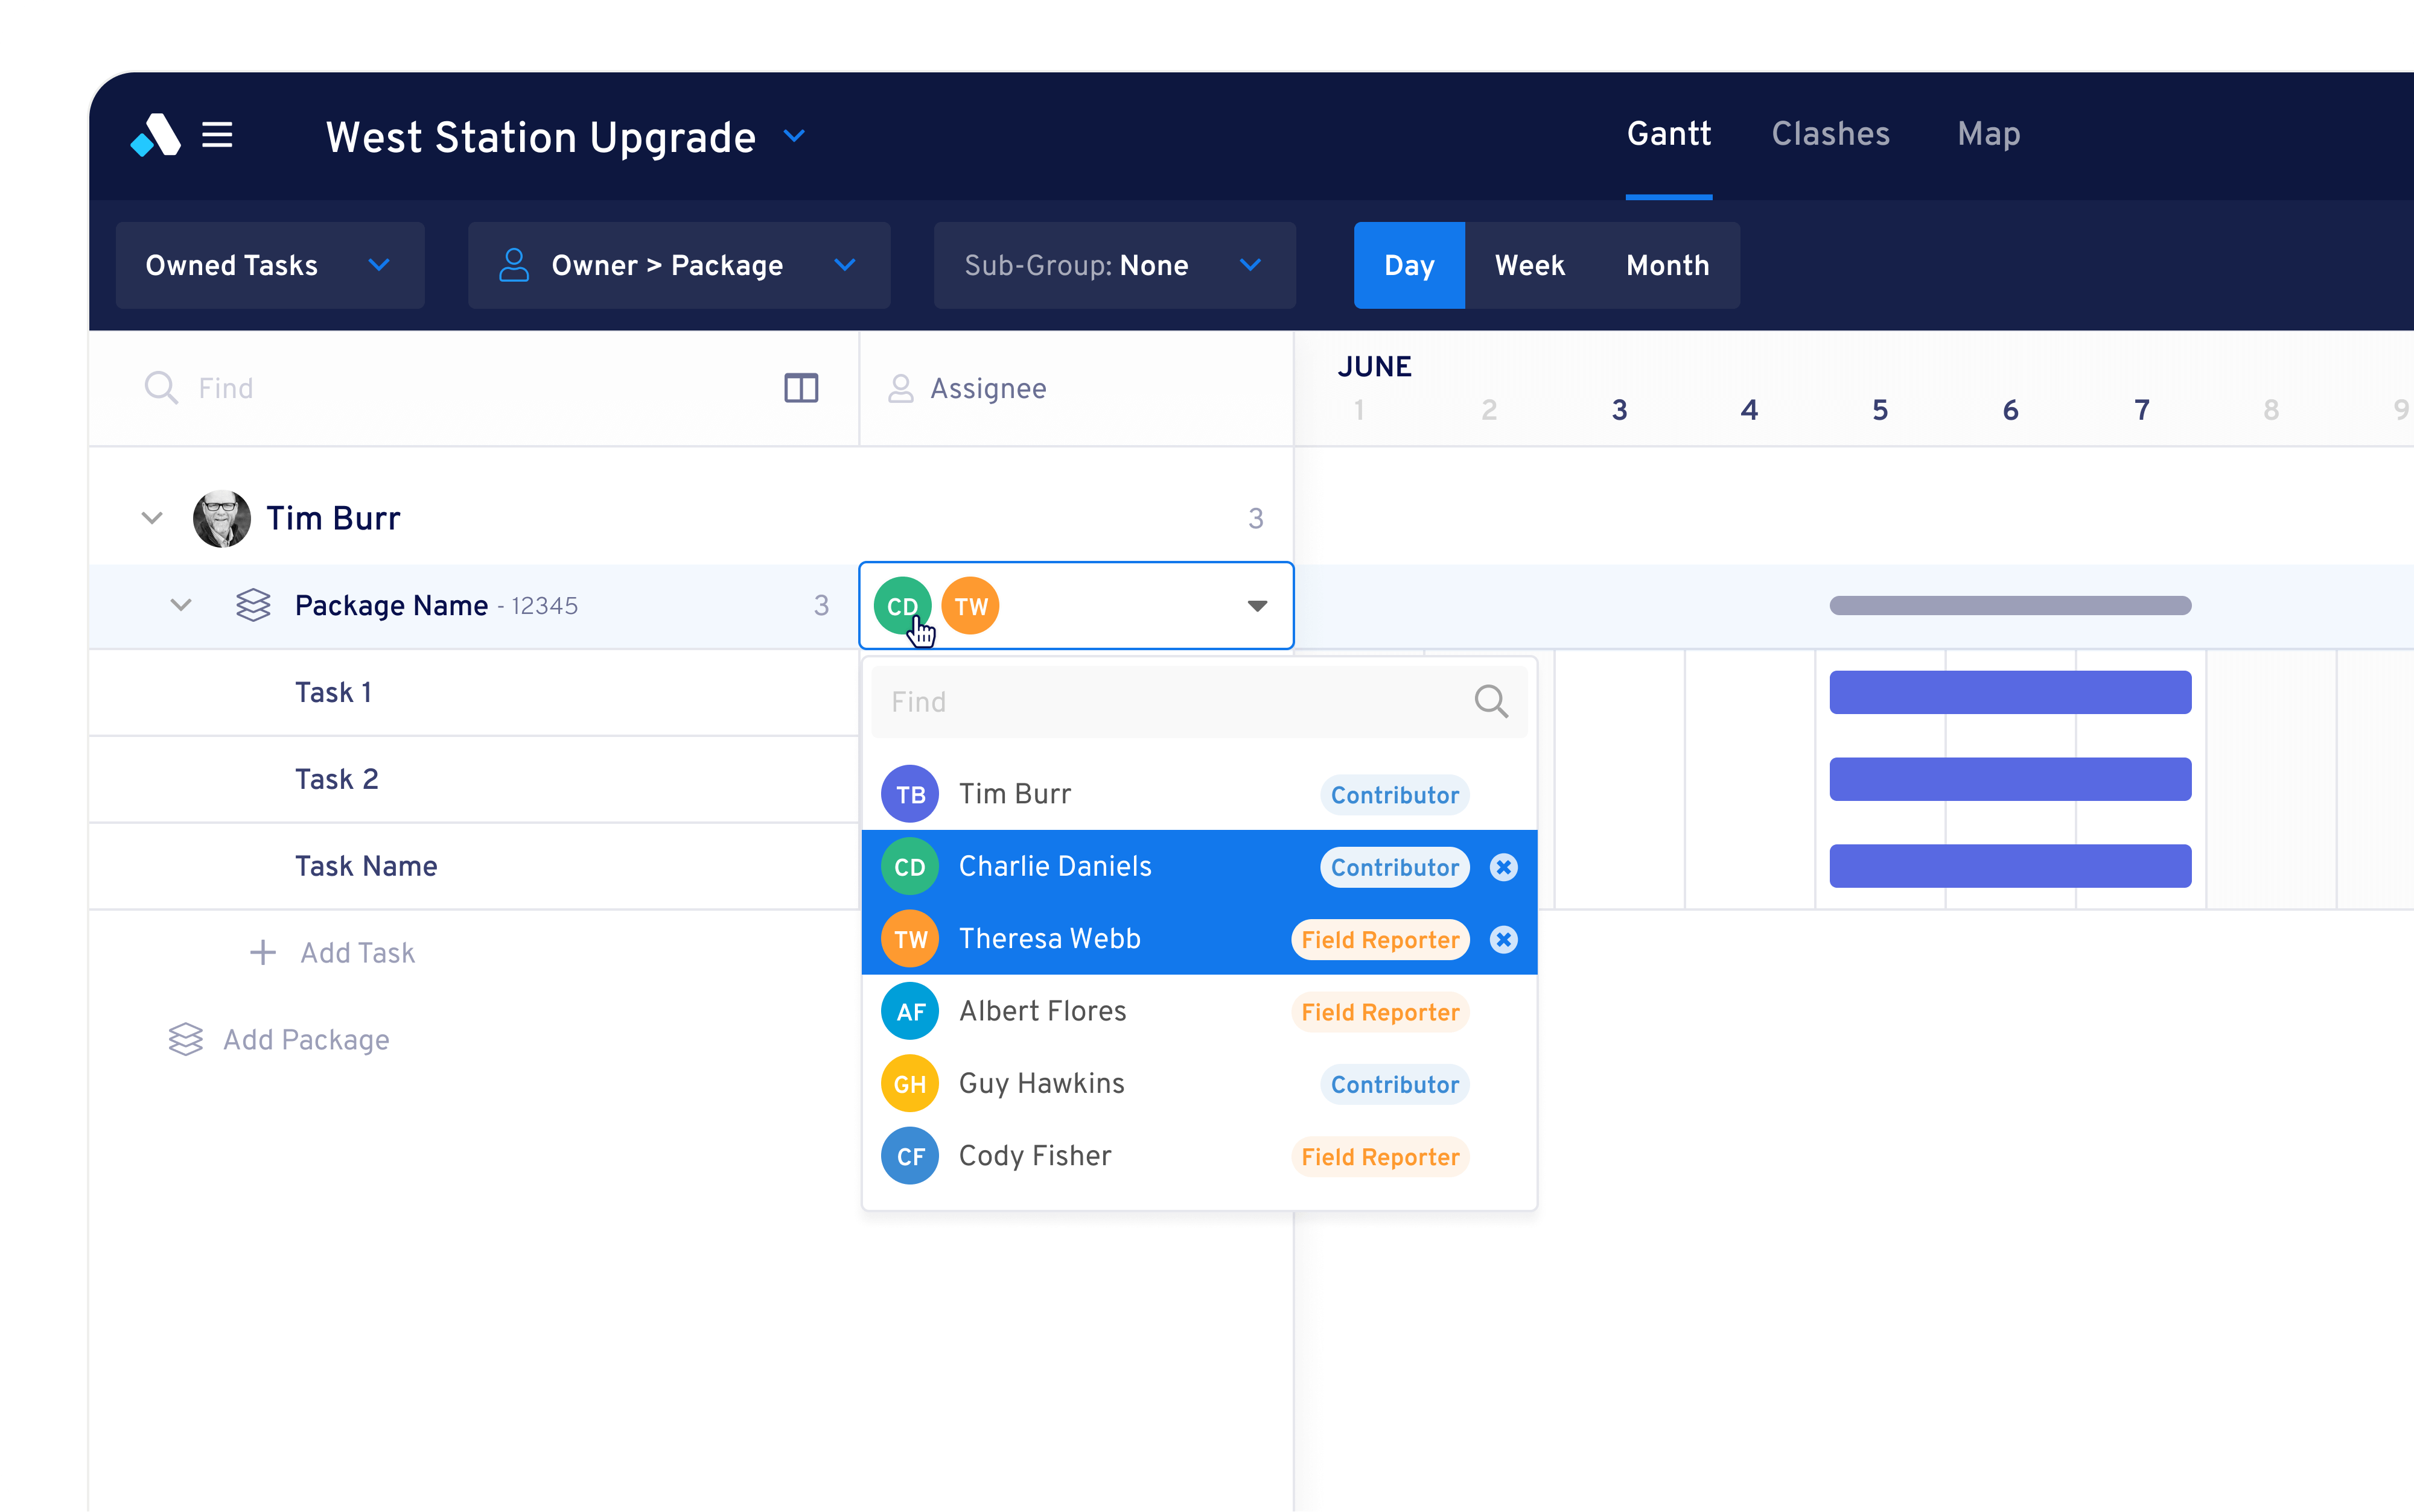Image resolution: width=2414 pixels, height=1512 pixels.
Task: Select Day view toggle
Action: tap(1409, 265)
